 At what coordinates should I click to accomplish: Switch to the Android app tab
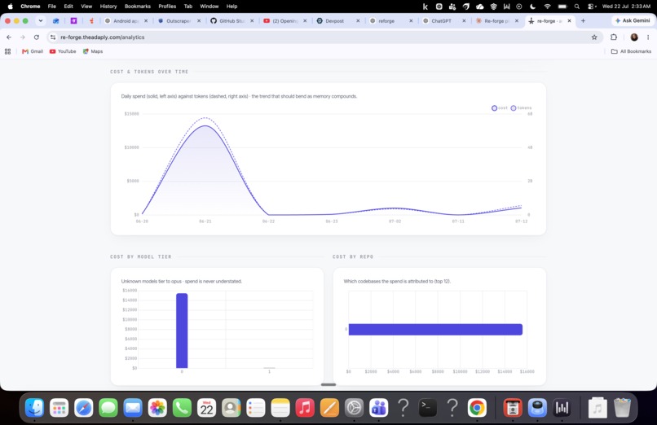point(126,20)
